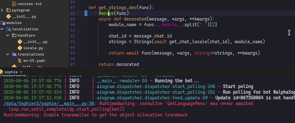Select the translations folder label

[x=31, y=54]
